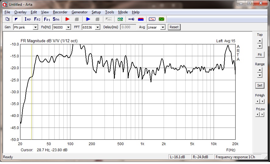Click the ABC text label toolbar icon
This screenshot has height=164, width=270.
click(x=109, y=19)
